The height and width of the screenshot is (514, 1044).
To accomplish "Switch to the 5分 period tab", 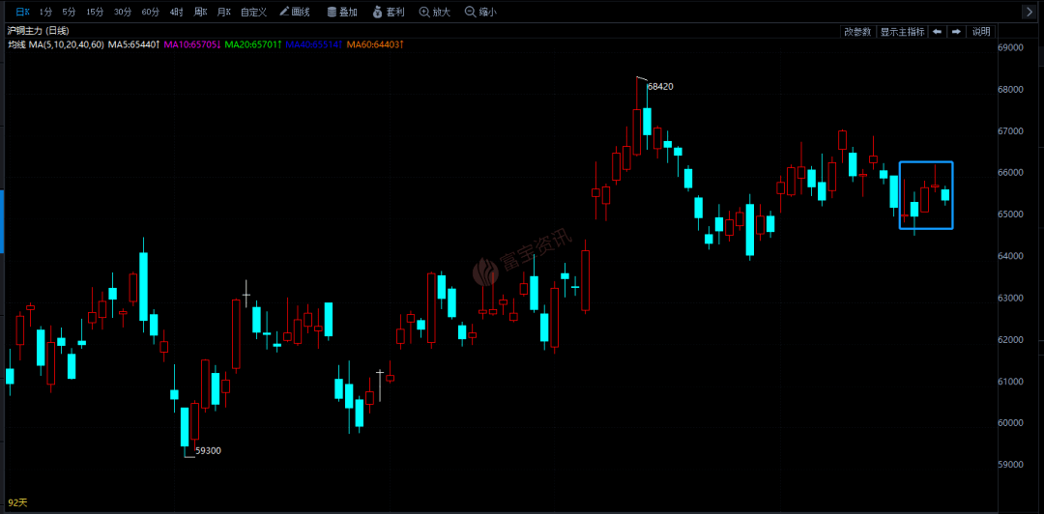I will 69,12.
